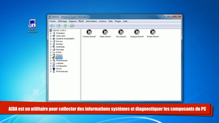Click the refresh toolbar icon

pos(72,26)
